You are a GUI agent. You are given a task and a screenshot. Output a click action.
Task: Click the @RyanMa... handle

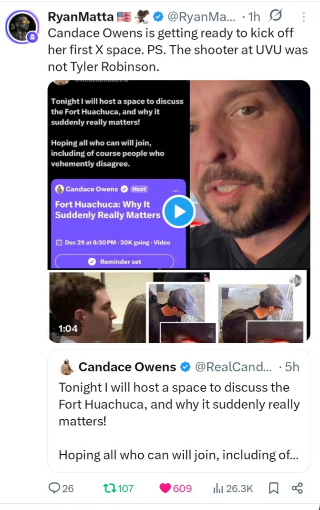[x=201, y=17]
